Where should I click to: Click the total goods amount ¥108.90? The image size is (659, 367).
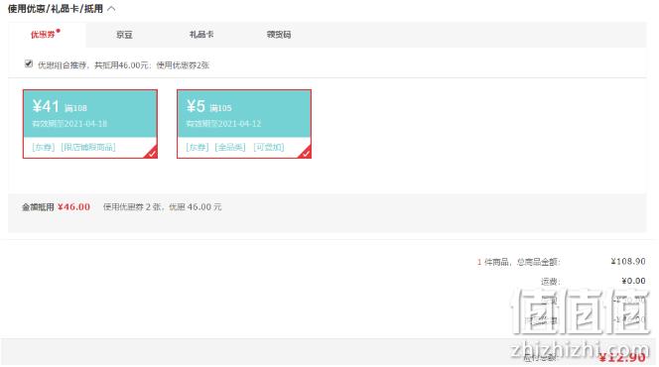pos(628,262)
